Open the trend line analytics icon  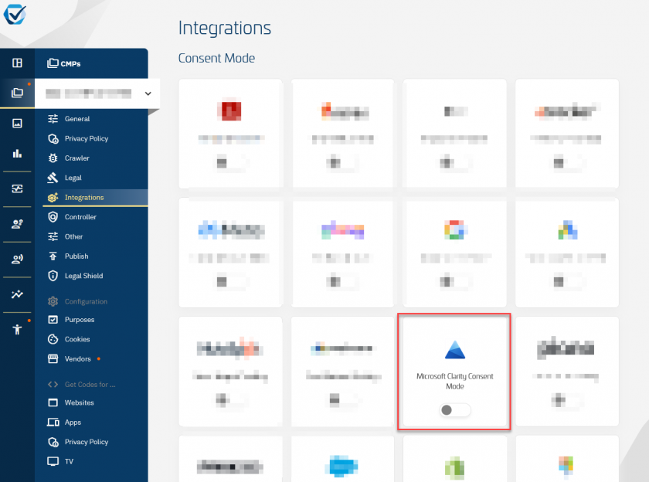pos(17,294)
